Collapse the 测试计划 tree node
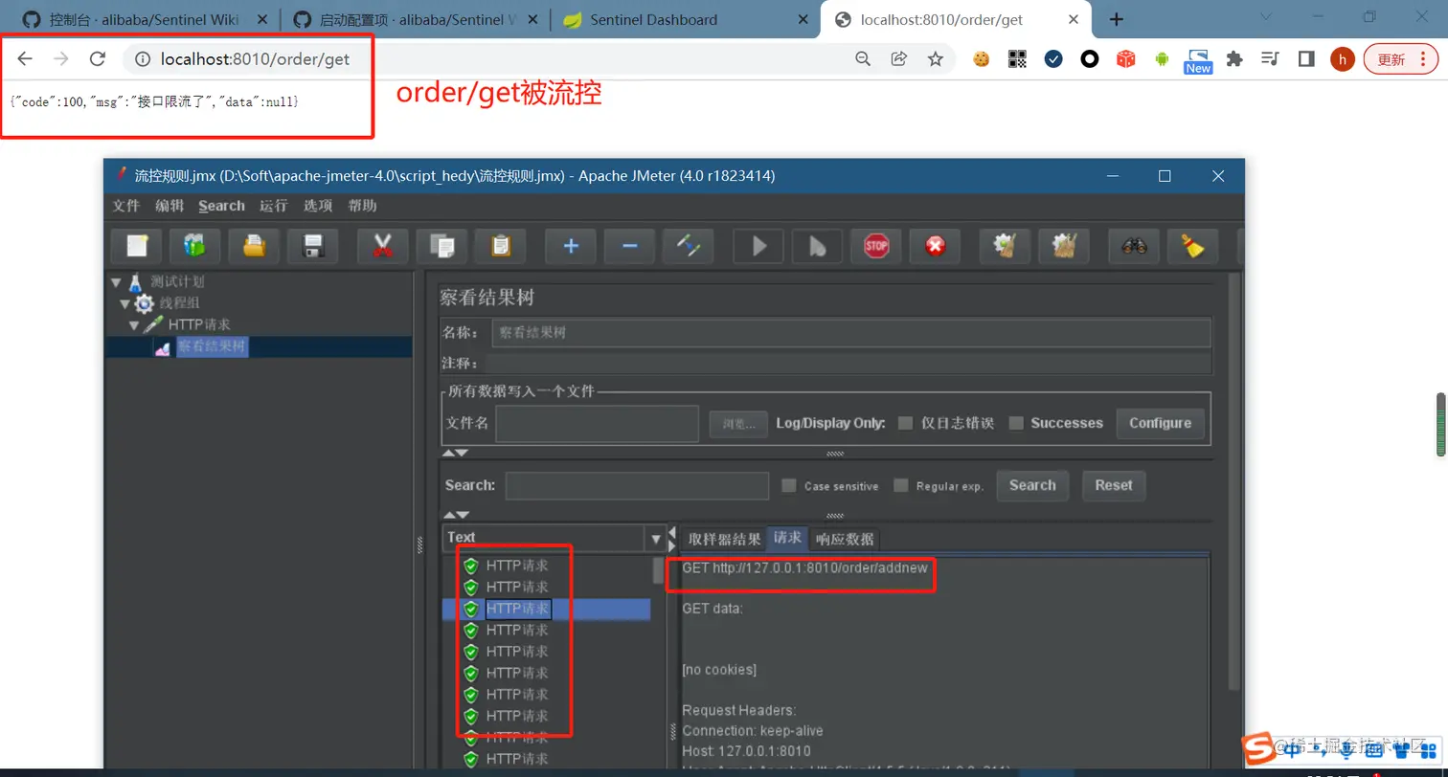 click(x=116, y=282)
